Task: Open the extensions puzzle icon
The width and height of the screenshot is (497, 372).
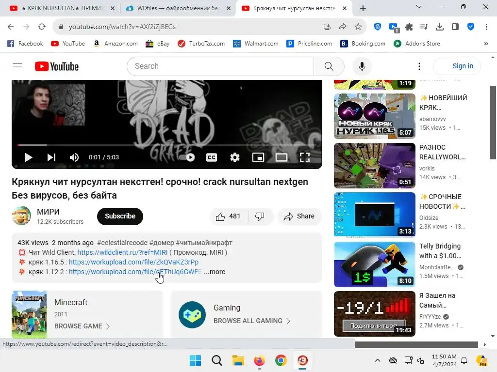Action: (x=409, y=27)
